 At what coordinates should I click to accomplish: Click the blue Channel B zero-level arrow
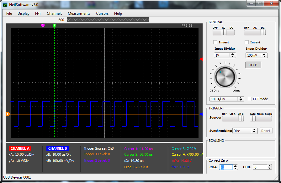[x=201, y=114]
